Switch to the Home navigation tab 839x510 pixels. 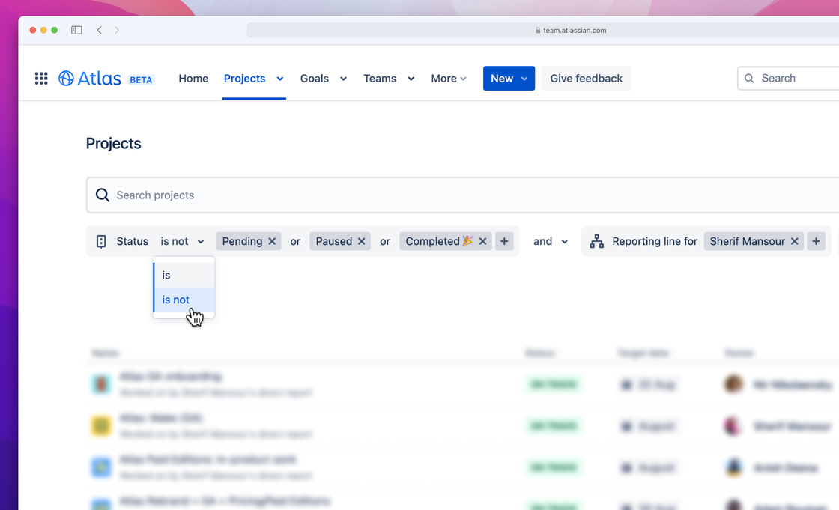pyautogui.click(x=193, y=78)
